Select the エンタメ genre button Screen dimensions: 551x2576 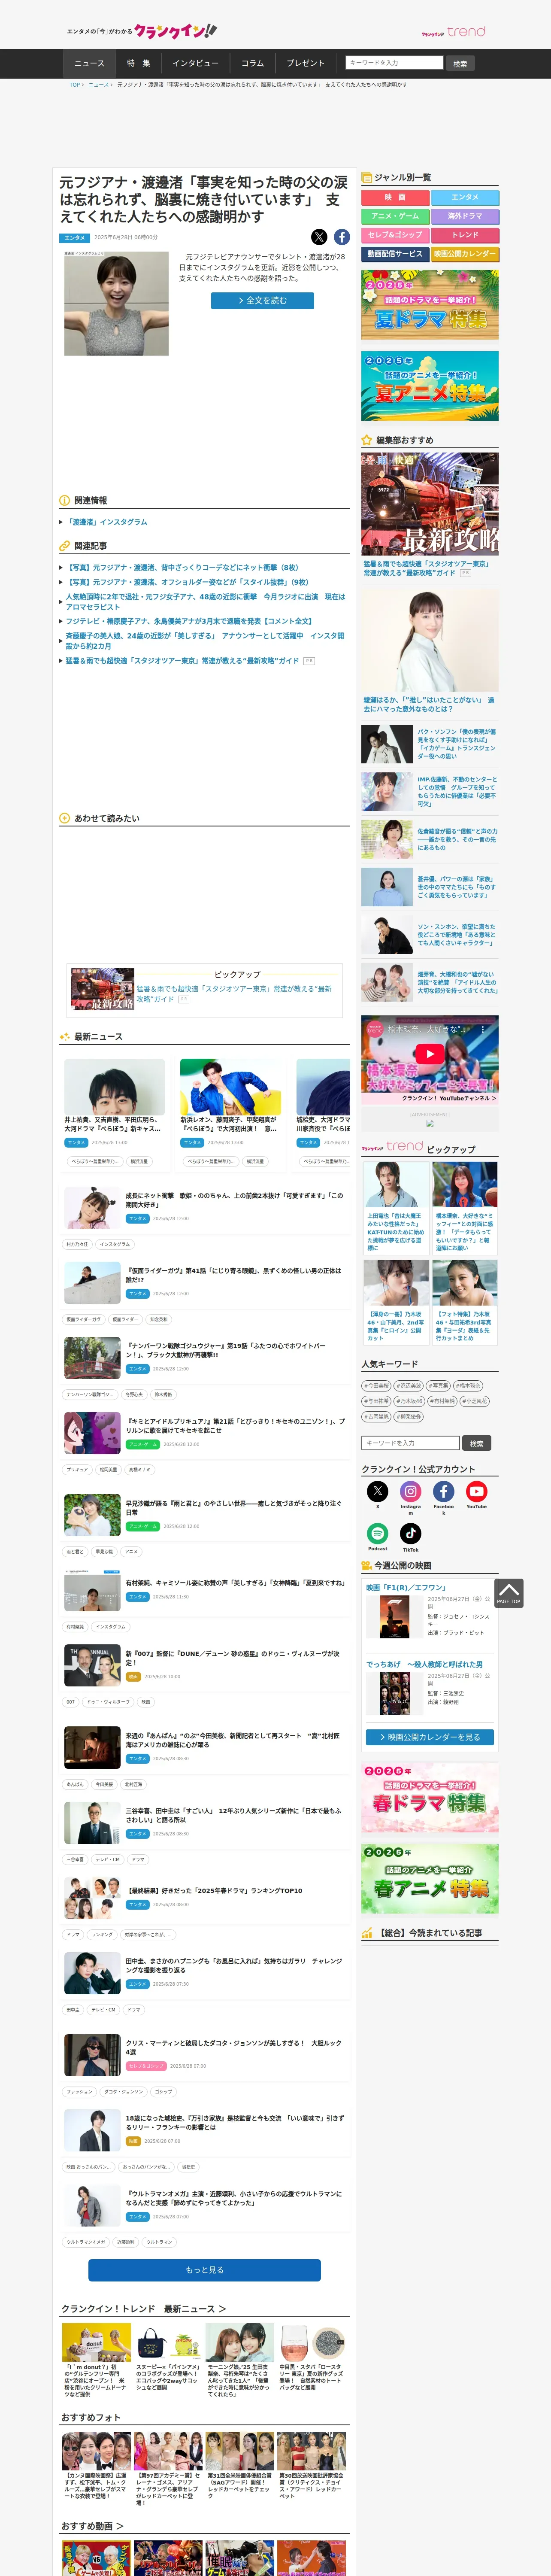click(465, 197)
